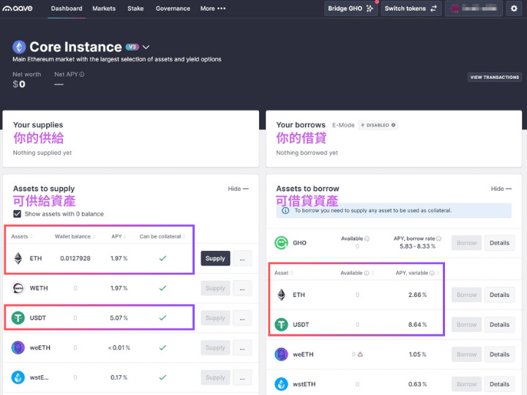Expand the Core Instance market dropdown

coord(146,47)
